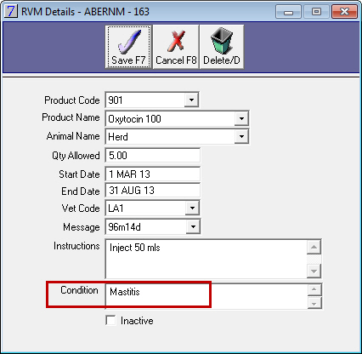The image size is (362, 354).
Task: Open the Message dropdown arrow
Action: point(193,226)
